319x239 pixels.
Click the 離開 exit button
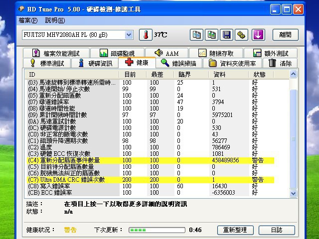(x=286, y=35)
